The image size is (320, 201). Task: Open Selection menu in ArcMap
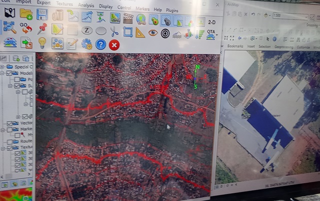tap(264, 47)
